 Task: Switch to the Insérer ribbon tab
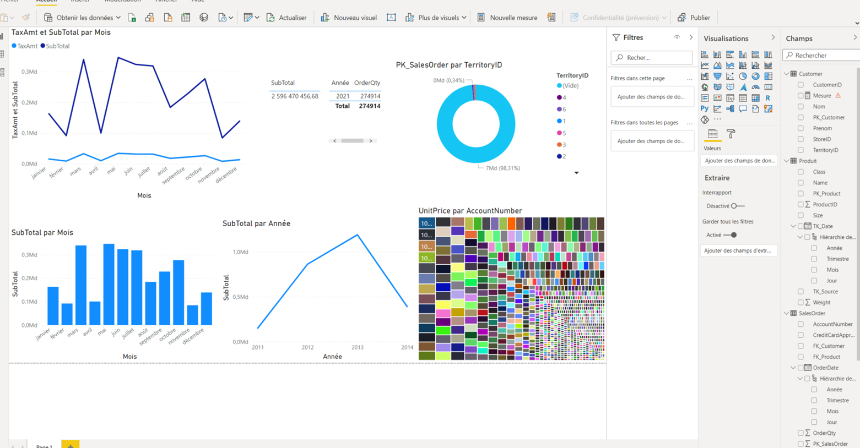[x=80, y=2]
